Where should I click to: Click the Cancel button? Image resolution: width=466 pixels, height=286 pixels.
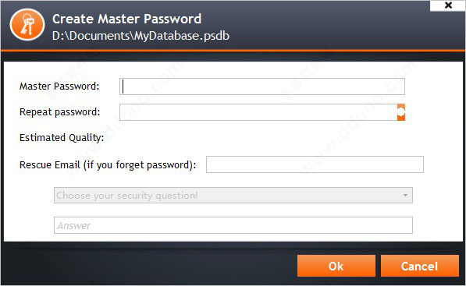[420, 266]
